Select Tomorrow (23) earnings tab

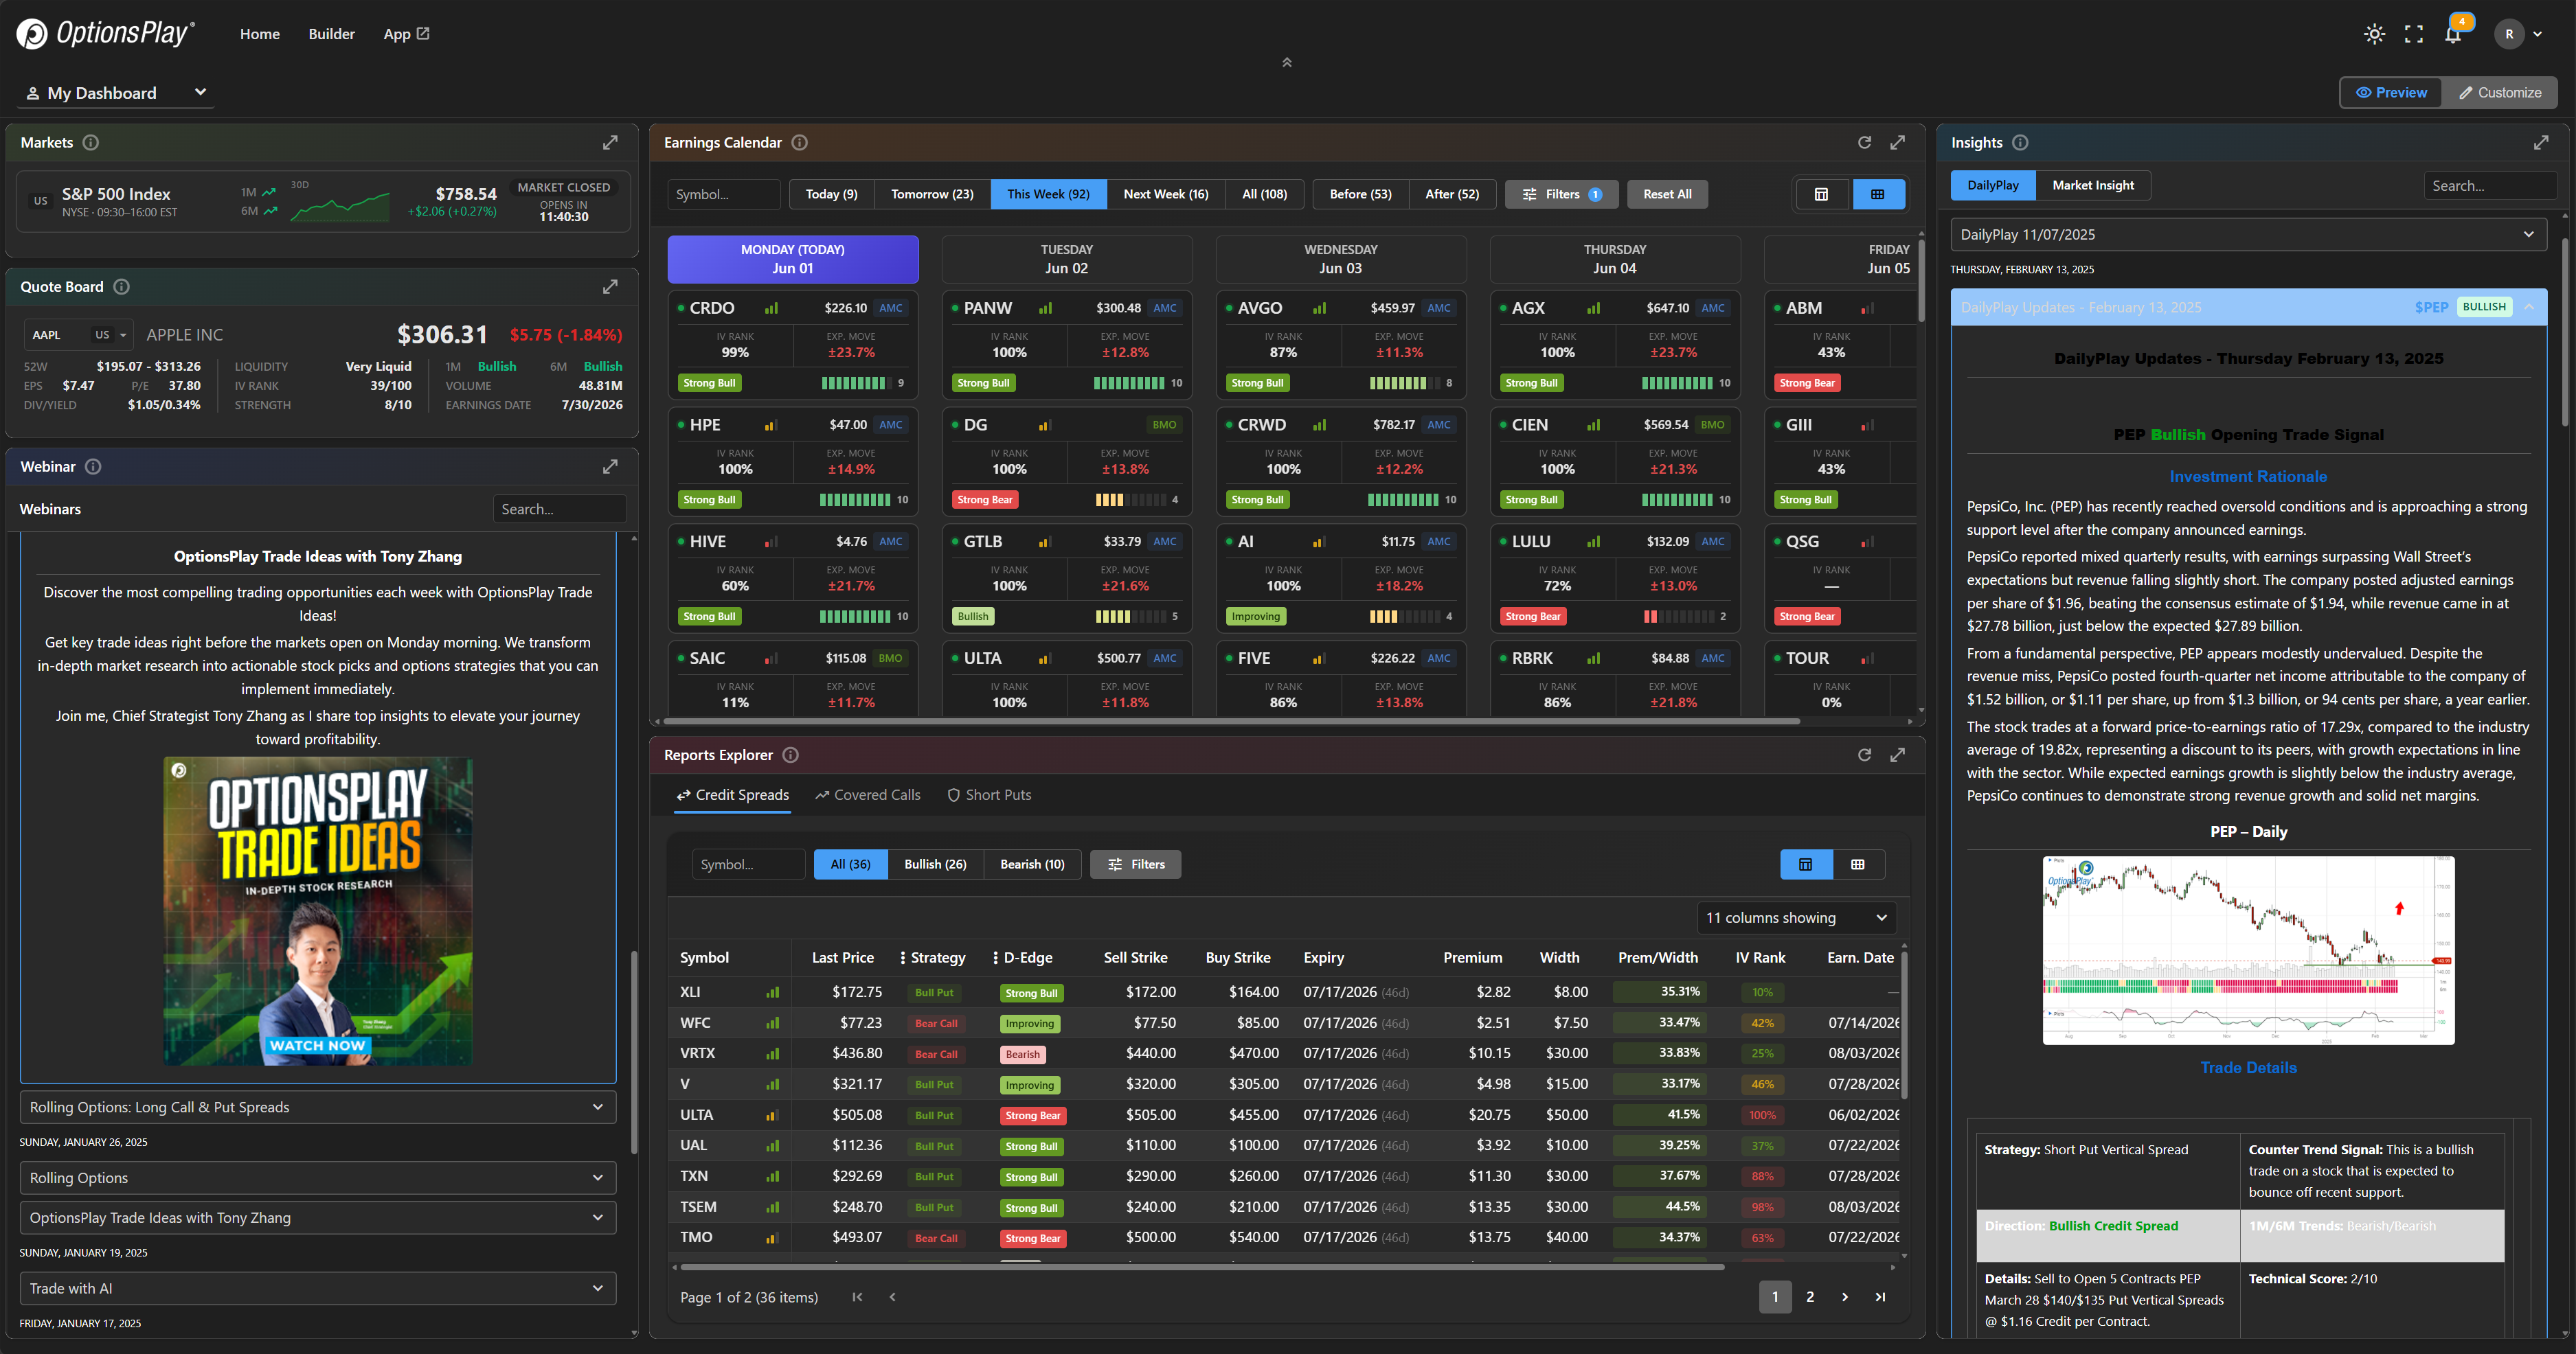[932, 194]
